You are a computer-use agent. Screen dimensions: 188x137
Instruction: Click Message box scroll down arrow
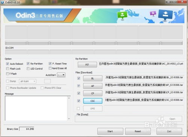[x=69, y=119]
